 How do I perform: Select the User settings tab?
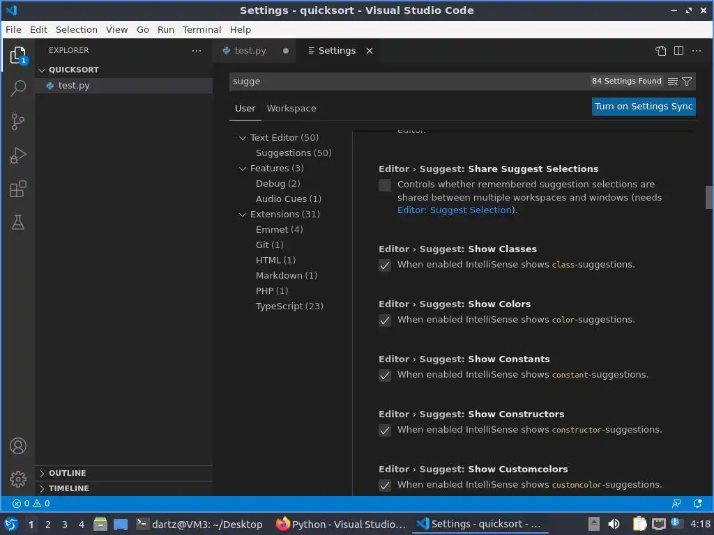(245, 108)
